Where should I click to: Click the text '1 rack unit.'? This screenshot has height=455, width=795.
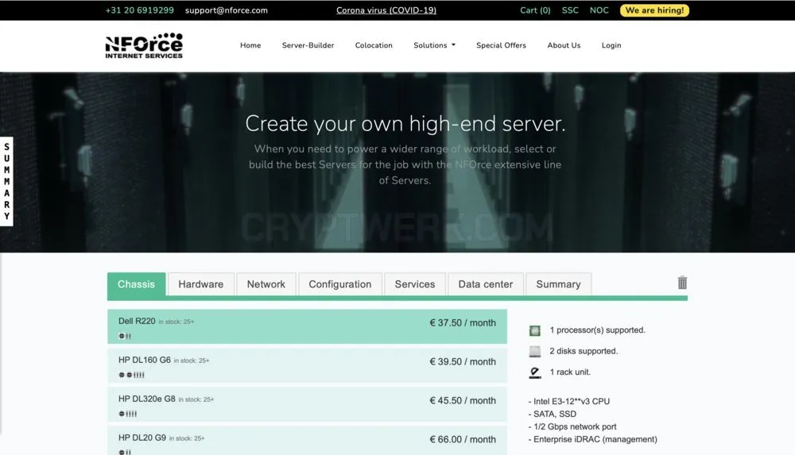[x=570, y=372]
